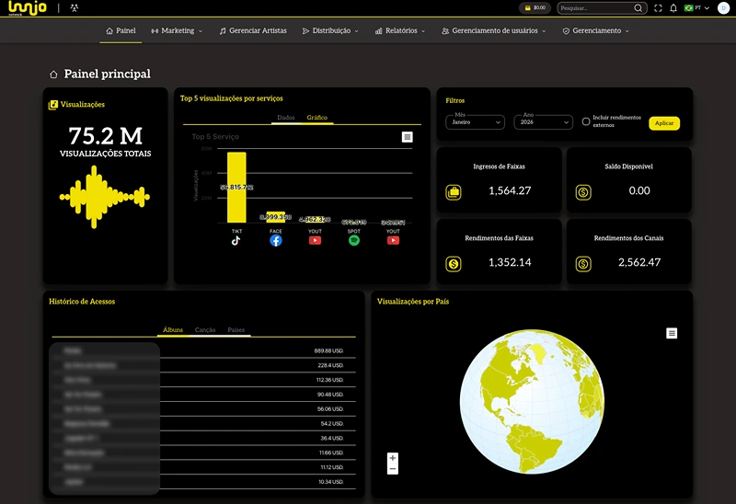Expand Gerenciamento de usuários menu

click(494, 30)
